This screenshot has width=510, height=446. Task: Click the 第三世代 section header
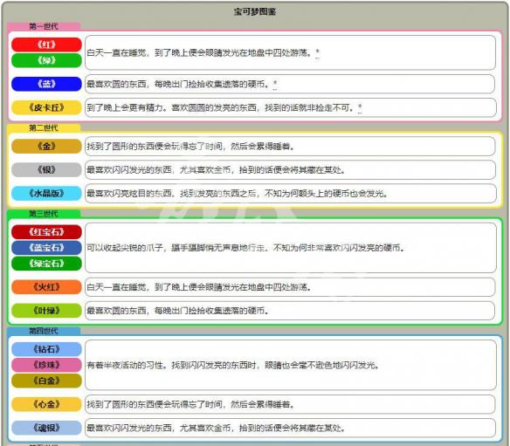44,214
